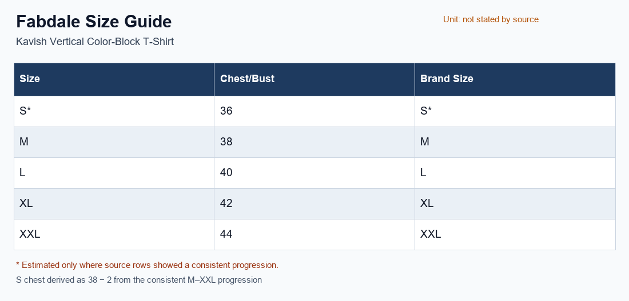Click the red asterisk estimation footnote

click(x=147, y=265)
